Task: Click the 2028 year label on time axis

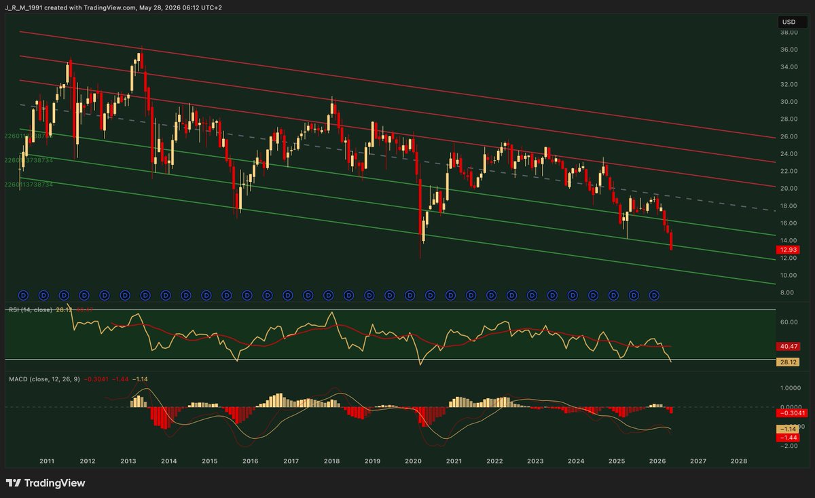Action: (739, 461)
